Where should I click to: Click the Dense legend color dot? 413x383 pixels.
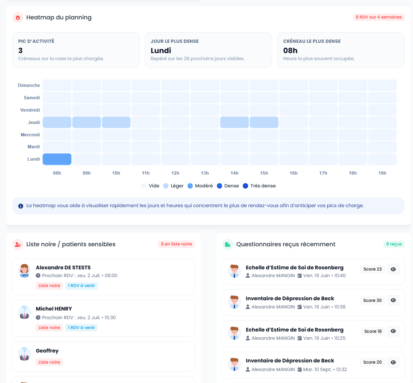coord(219,186)
